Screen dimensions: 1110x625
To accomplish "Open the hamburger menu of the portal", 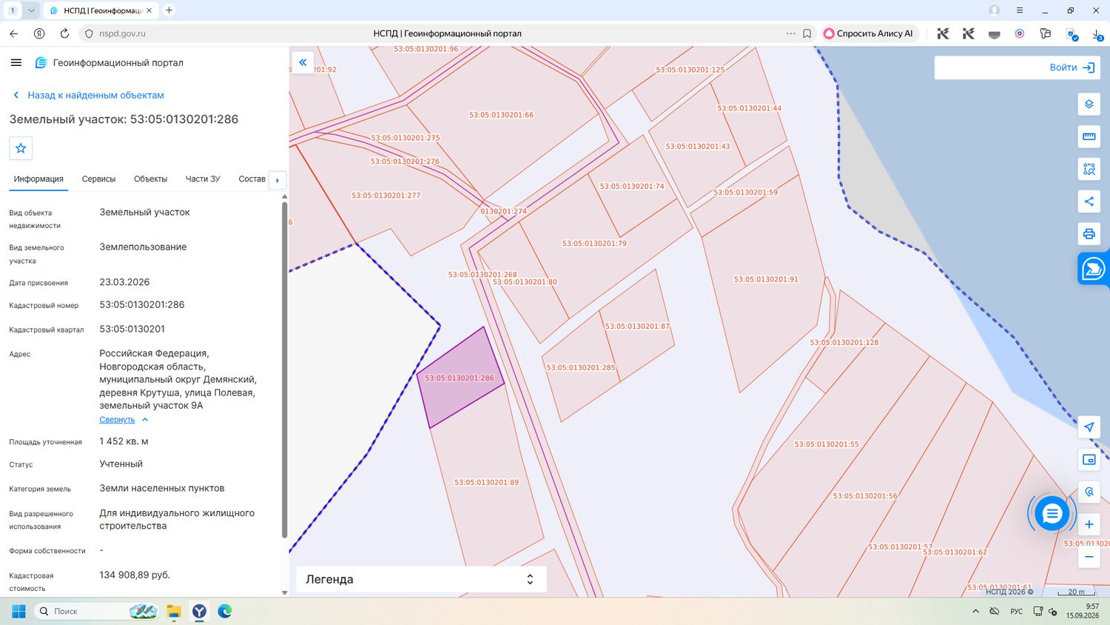I will point(16,63).
